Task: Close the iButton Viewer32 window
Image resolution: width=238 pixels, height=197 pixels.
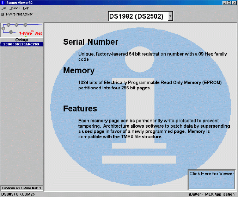Action: coord(234,3)
